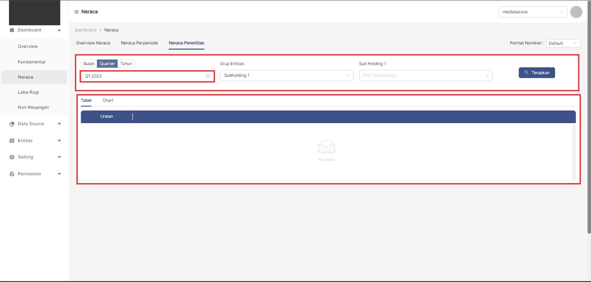Click the Entitas building icon

12,141
